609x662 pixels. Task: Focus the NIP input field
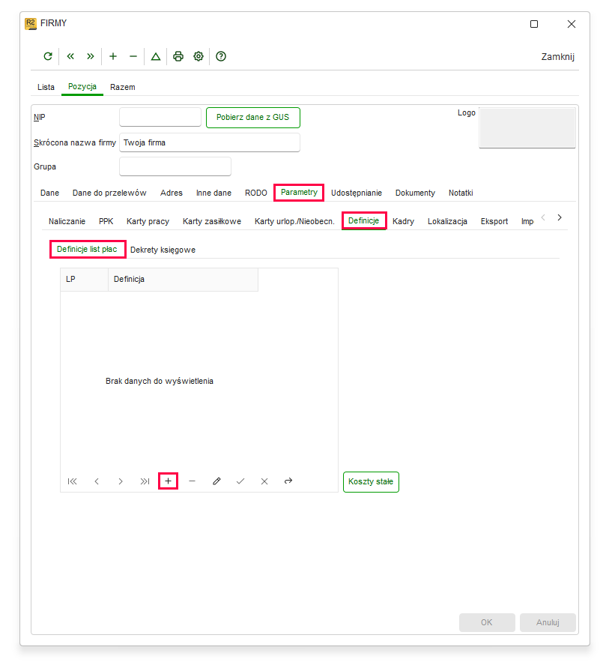click(160, 117)
